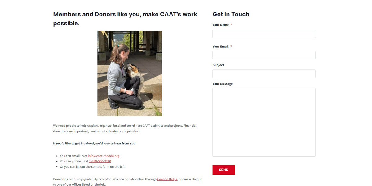The width and height of the screenshot is (372, 186).
Task: Click the Your Name field label
Action: pyautogui.click(x=220, y=25)
